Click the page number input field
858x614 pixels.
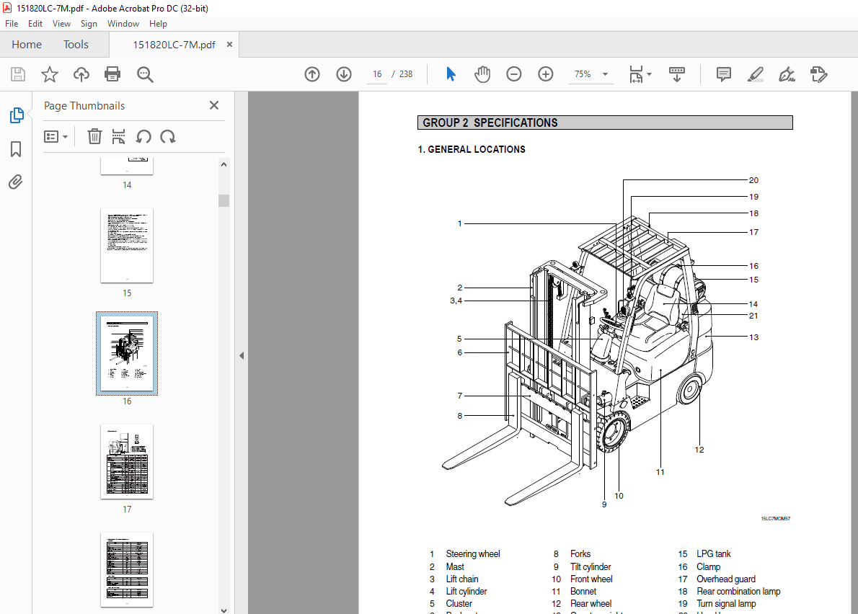(377, 74)
